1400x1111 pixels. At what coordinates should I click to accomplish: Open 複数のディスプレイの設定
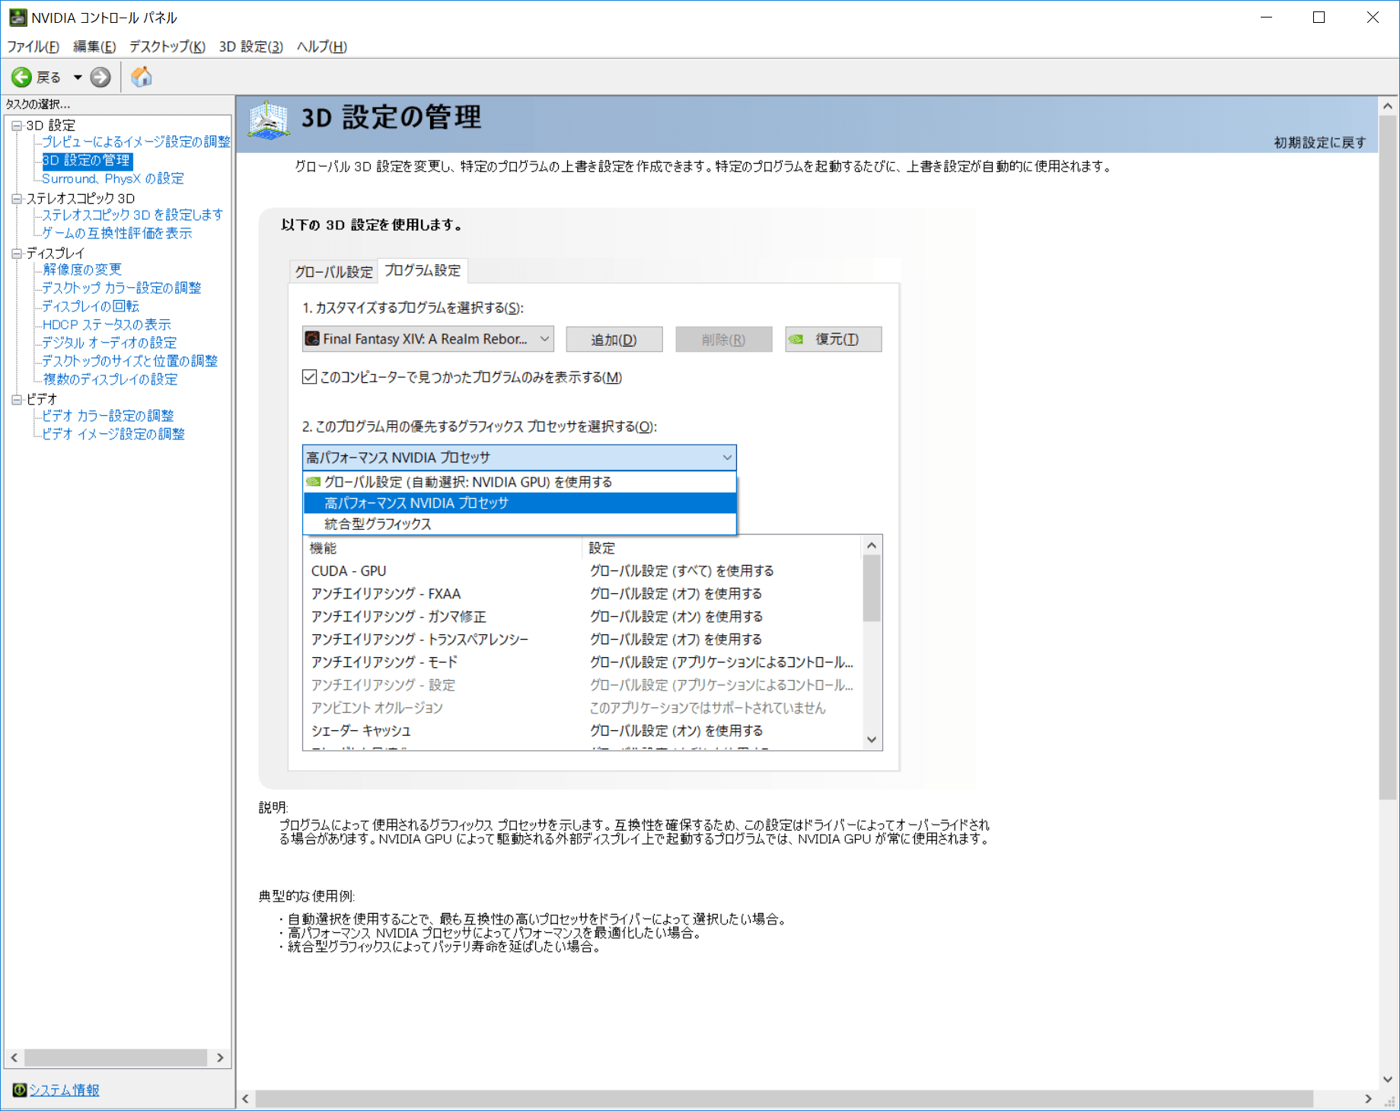pyautogui.click(x=110, y=379)
